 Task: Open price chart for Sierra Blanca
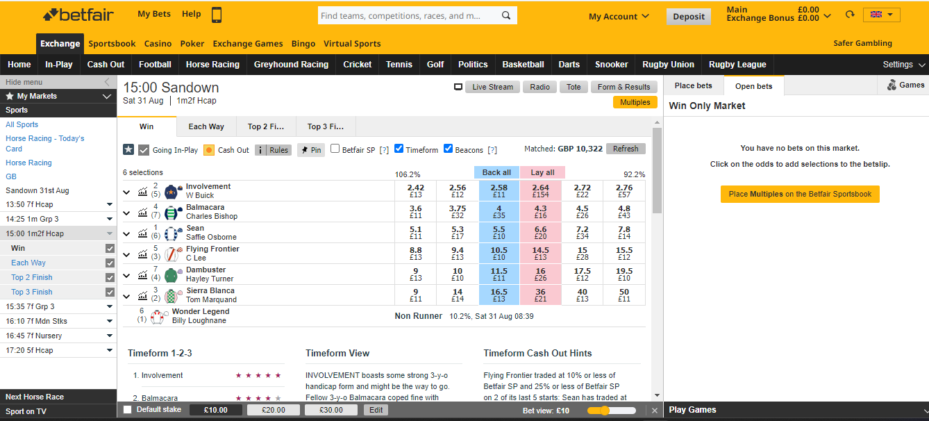click(x=143, y=295)
